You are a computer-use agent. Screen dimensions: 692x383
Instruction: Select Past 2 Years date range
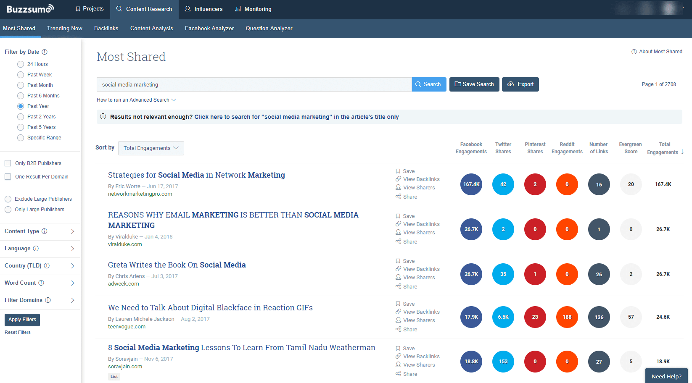click(21, 117)
